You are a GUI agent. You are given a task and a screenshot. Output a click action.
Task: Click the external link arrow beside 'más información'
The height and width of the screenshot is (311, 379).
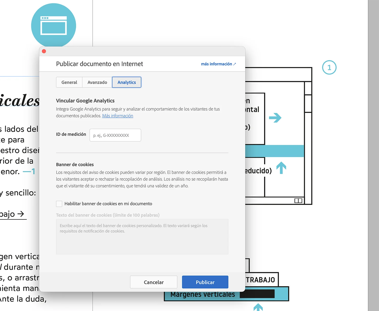(234, 64)
